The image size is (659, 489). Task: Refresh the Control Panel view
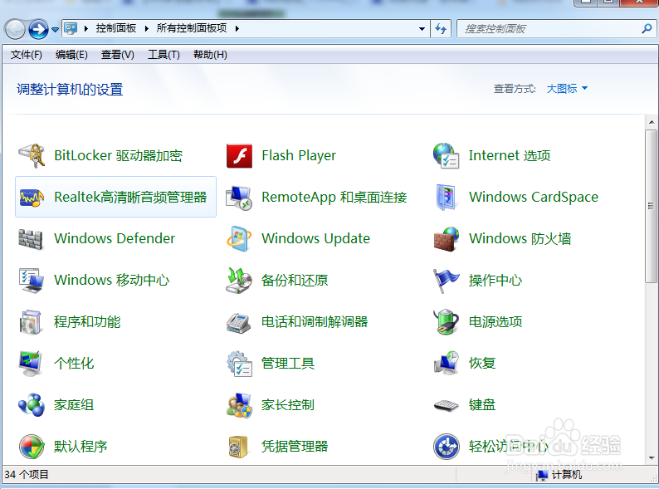coord(441,28)
